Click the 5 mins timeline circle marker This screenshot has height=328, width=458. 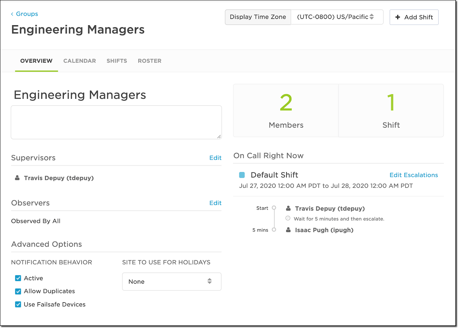pos(274,230)
